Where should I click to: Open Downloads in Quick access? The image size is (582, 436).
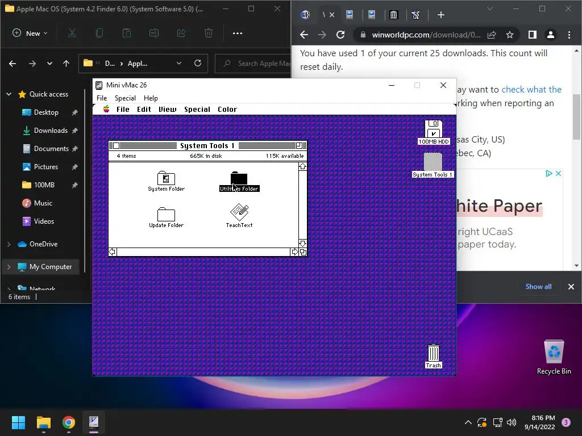coord(51,131)
